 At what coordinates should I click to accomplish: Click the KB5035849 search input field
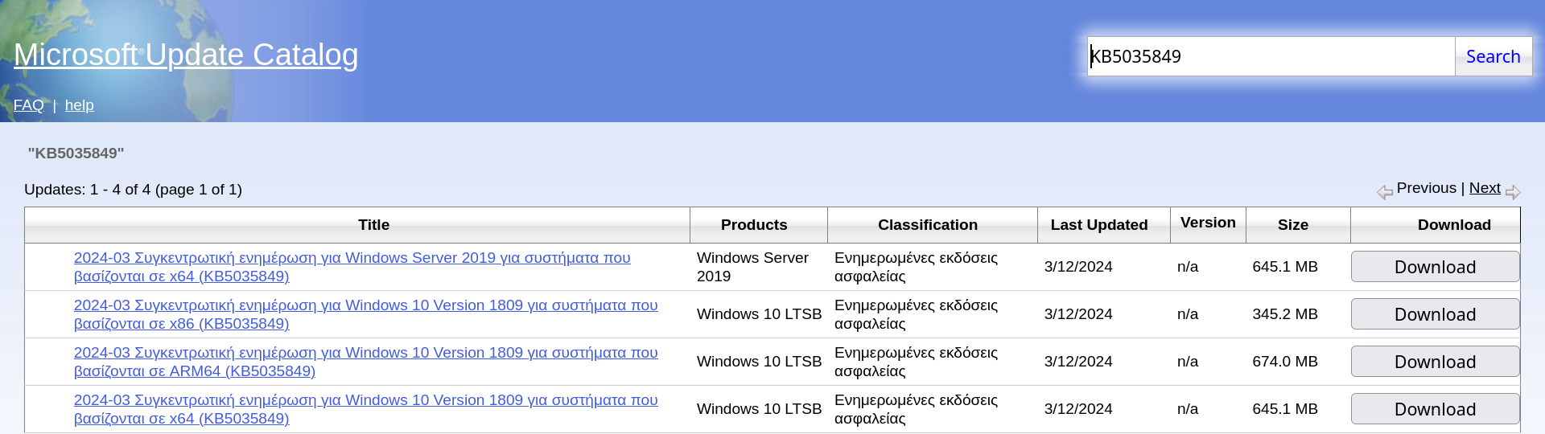click(x=1271, y=56)
